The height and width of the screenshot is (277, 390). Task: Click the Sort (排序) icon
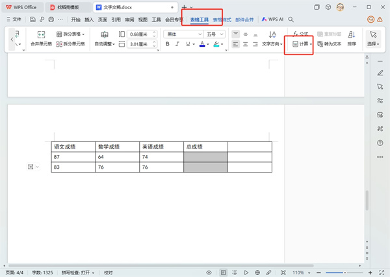coord(352,35)
